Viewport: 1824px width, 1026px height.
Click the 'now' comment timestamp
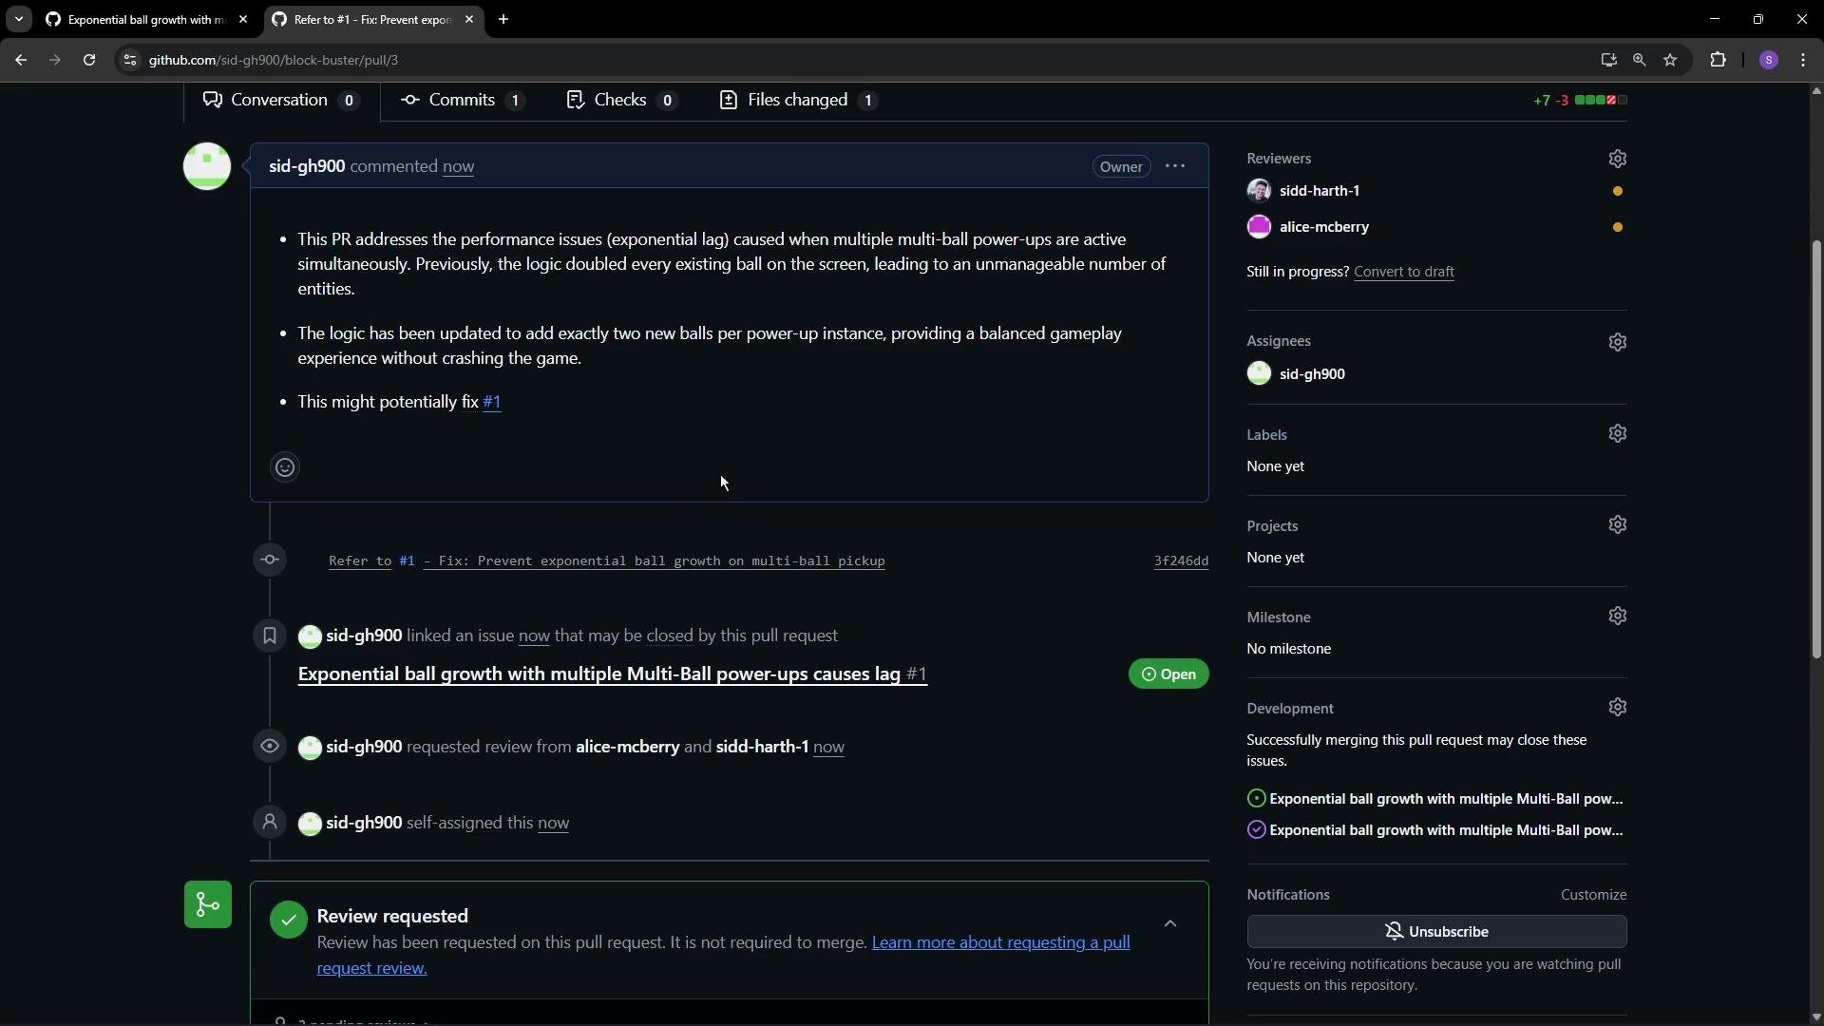[458, 166]
